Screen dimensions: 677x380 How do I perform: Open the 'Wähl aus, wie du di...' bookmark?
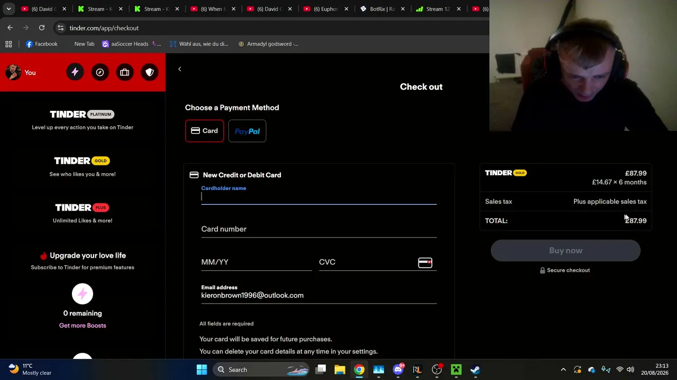199,44
